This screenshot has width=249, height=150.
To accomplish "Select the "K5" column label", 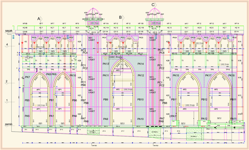I will (x=26, y=41).
